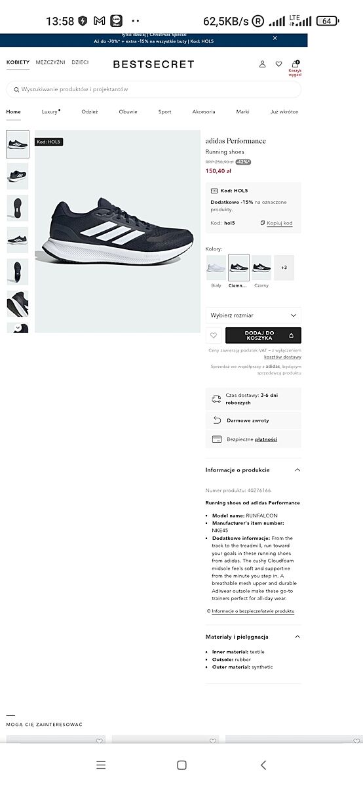Viewport: 363px width, 787px height.
Task: Collapse the Informacje o produkcie section
Action: click(x=297, y=470)
